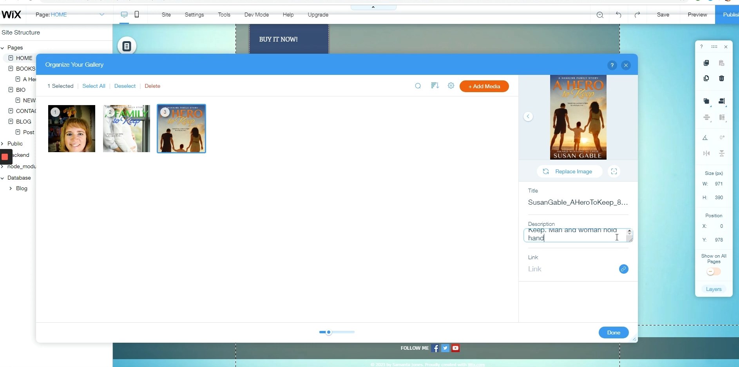Click Deselect in gallery
The image size is (739, 367).
point(125,86)
